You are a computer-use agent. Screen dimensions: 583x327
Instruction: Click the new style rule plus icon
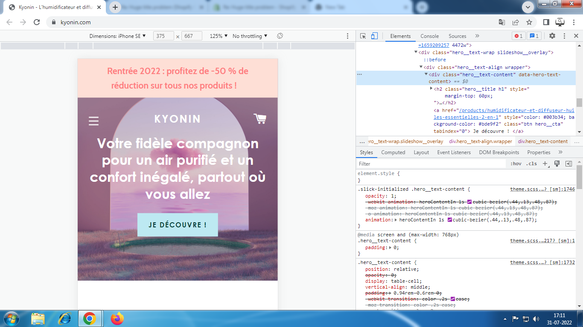(545, 164)
